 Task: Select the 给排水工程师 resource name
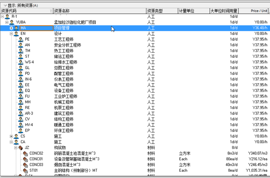(x=66, y=62)
